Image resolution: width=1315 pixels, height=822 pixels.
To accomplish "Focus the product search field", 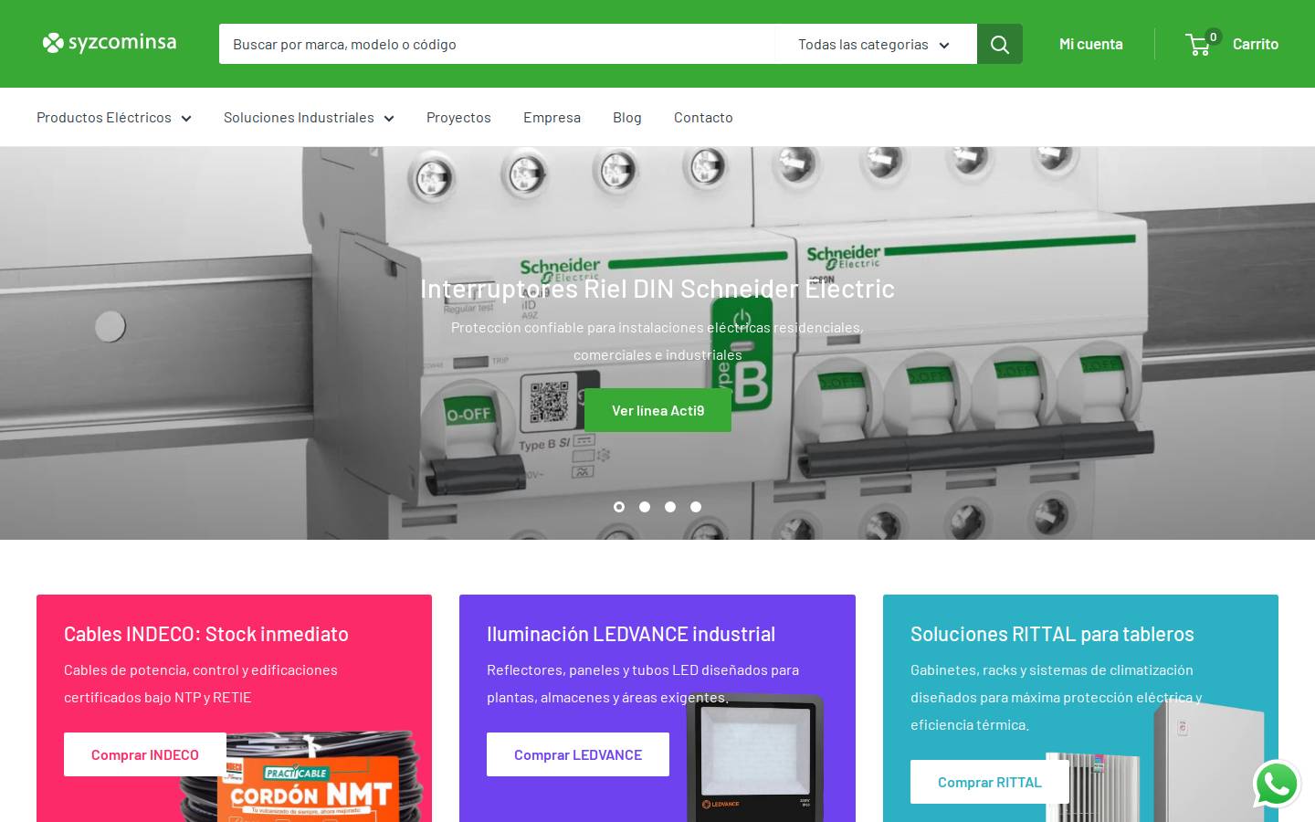I will coord(497,44).
